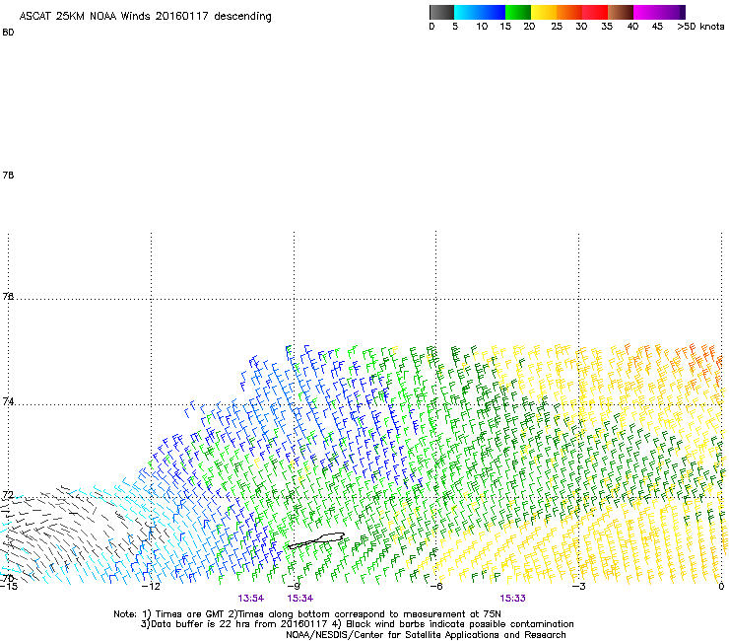Click the yellow 20-25 knots color band

click(544, 12)
